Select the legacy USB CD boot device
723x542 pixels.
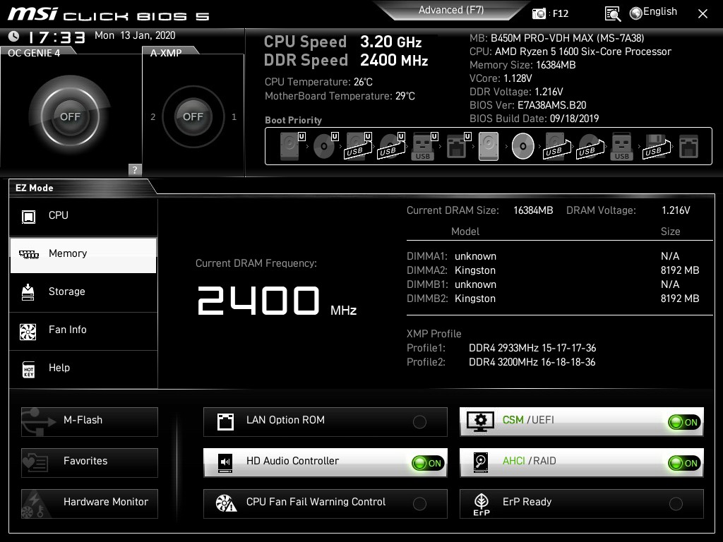(590, 146)
